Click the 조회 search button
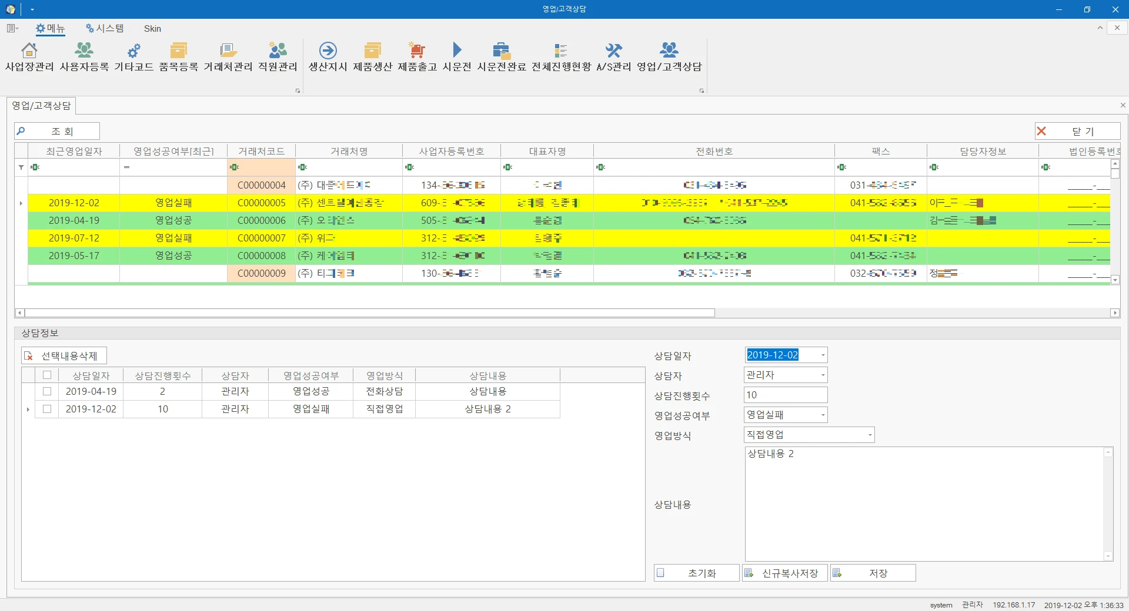The image size is (1129, 611). pos(57,131)
